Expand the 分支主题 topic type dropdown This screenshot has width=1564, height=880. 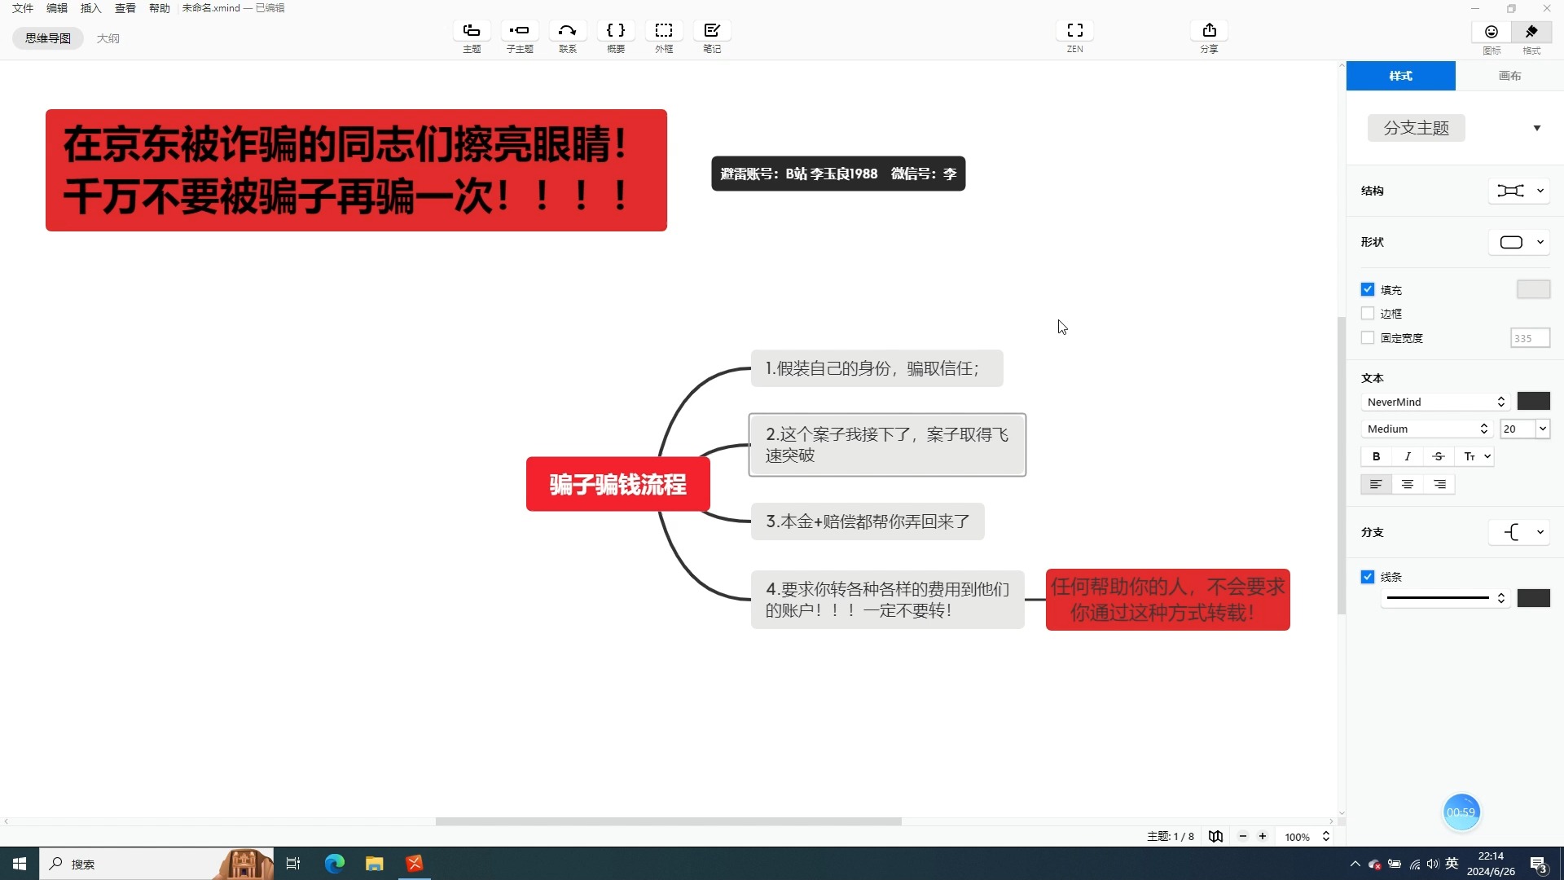point(1537,128)
